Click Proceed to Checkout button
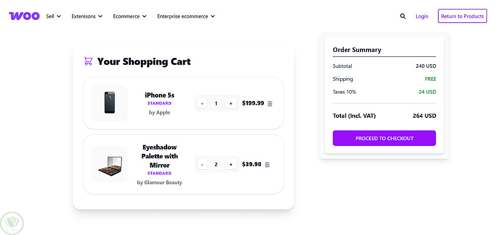The height and width of the screenshot is (235, 496). [384, 139]
